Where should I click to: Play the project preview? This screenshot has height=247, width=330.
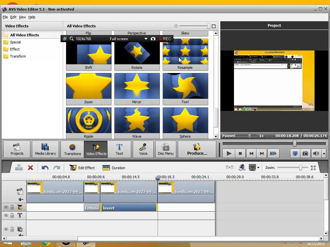tap(229, 153)
